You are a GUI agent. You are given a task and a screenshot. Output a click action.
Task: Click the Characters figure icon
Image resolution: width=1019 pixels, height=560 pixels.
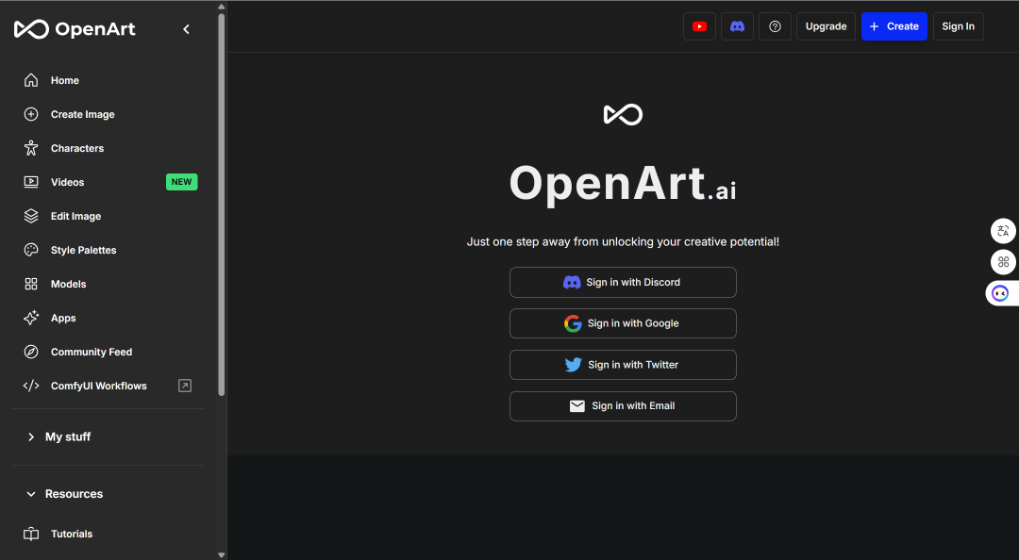(31, 148)
